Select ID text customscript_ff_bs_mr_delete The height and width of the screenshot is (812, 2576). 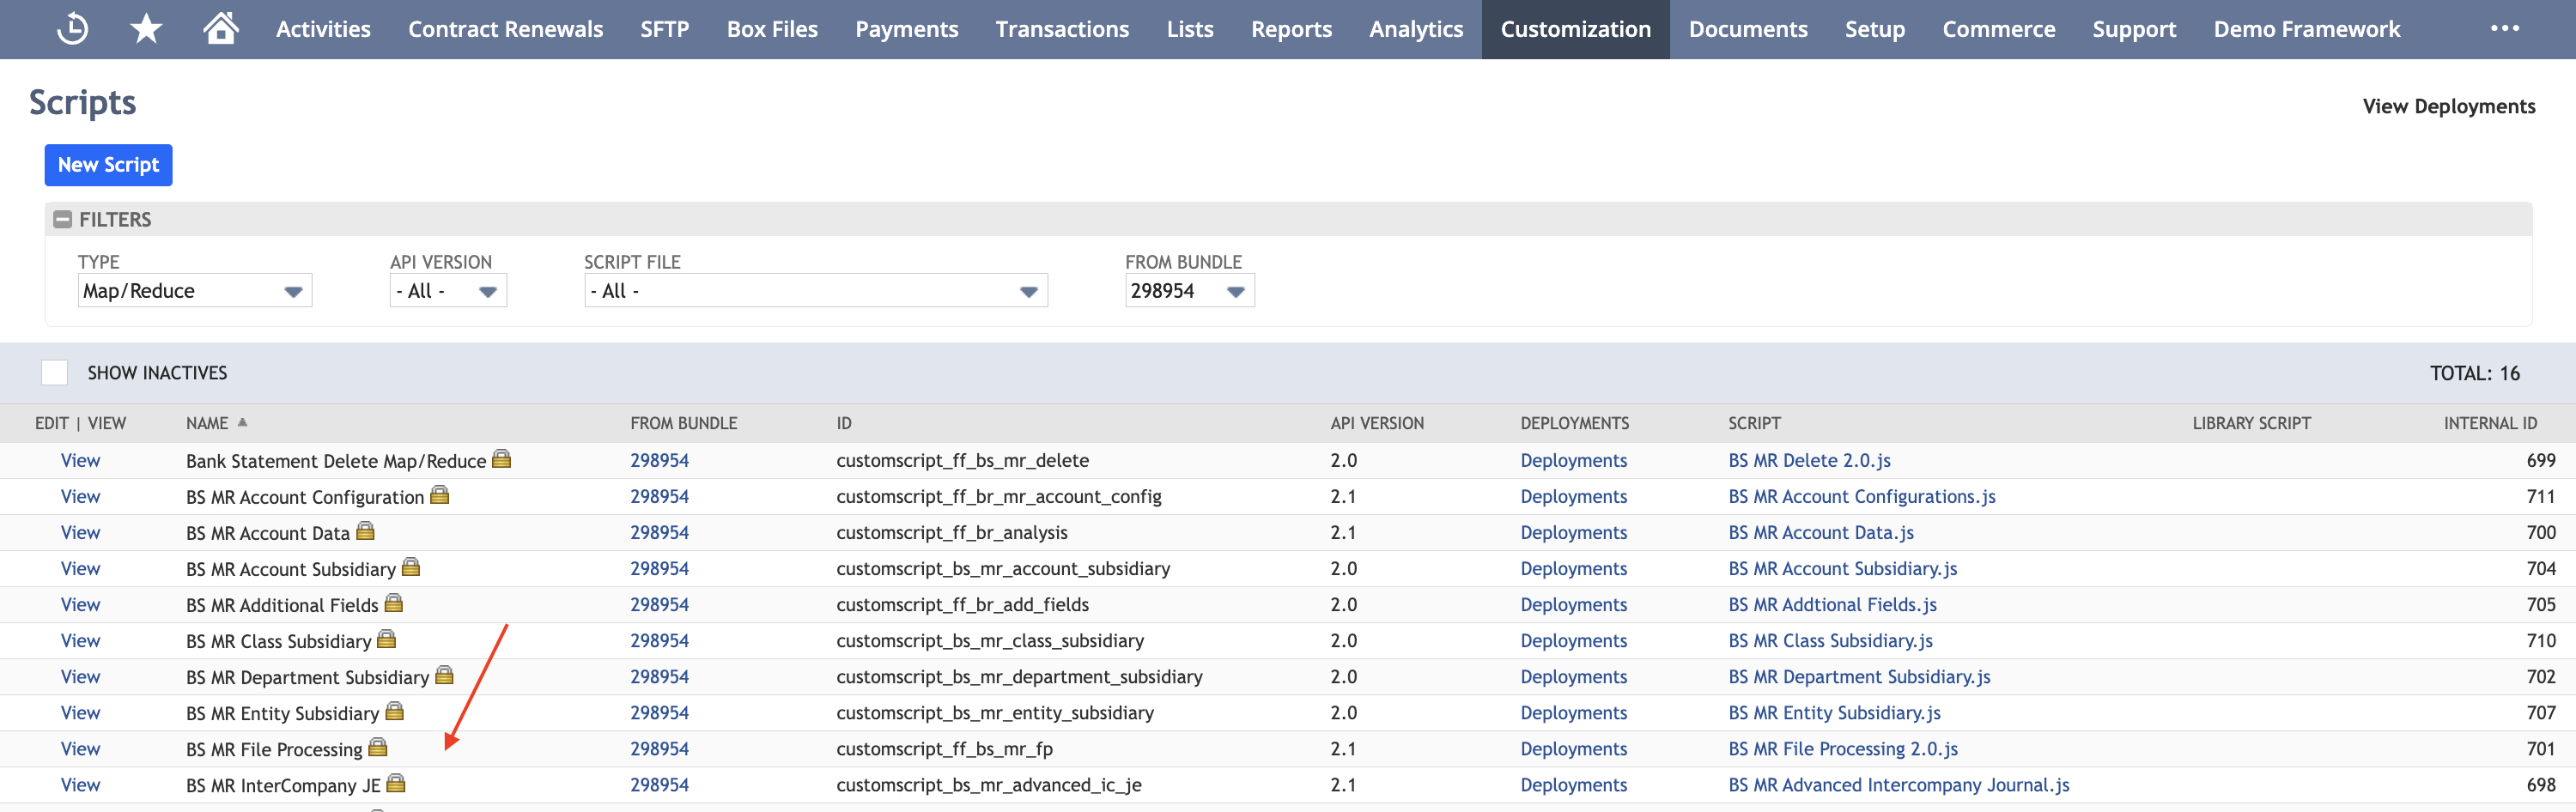click(x=962, y=460)
